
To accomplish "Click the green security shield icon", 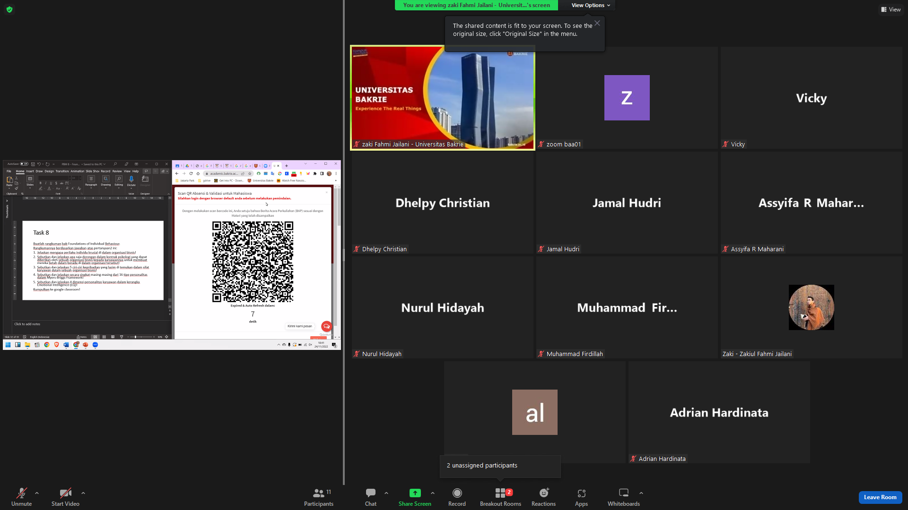I will pos(9,9).
